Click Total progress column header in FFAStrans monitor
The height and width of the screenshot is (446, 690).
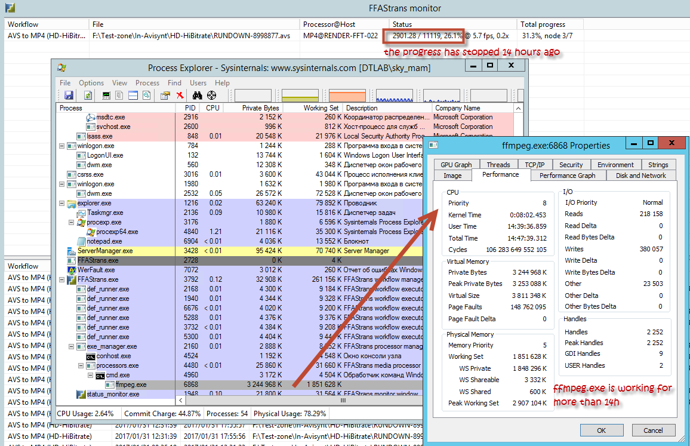[x=550, y=24]
